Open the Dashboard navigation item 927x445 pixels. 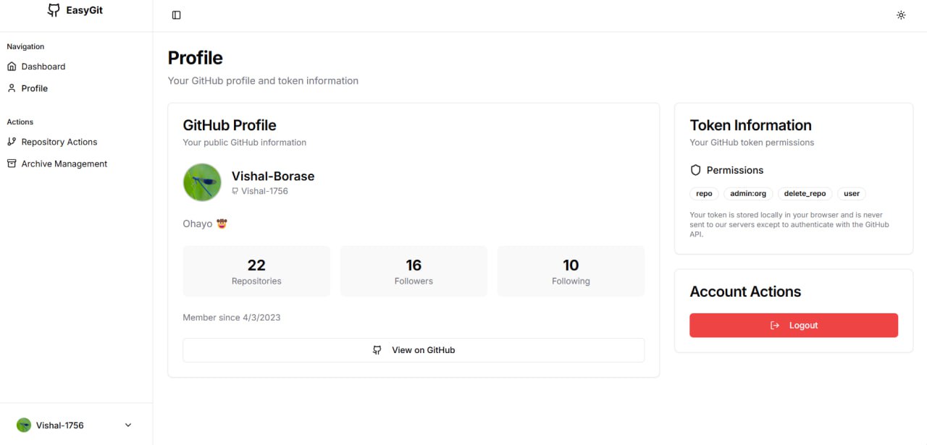[76, 67]
